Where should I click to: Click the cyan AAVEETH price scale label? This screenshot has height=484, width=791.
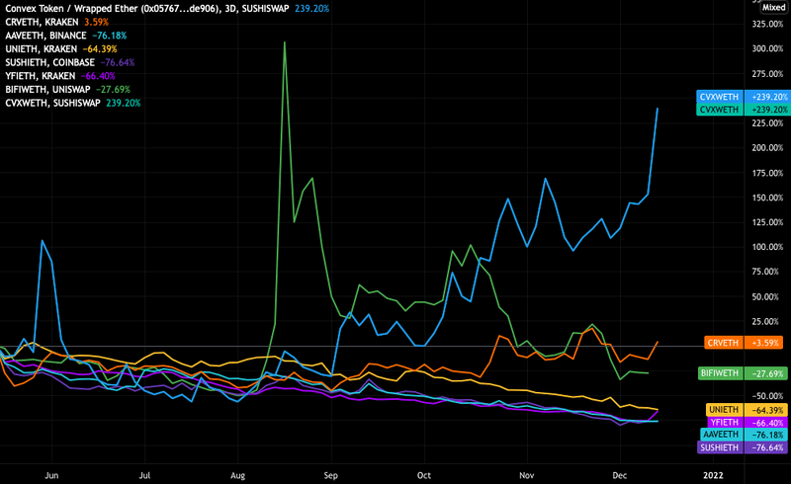pyautogui.click(x=722, y=434)
